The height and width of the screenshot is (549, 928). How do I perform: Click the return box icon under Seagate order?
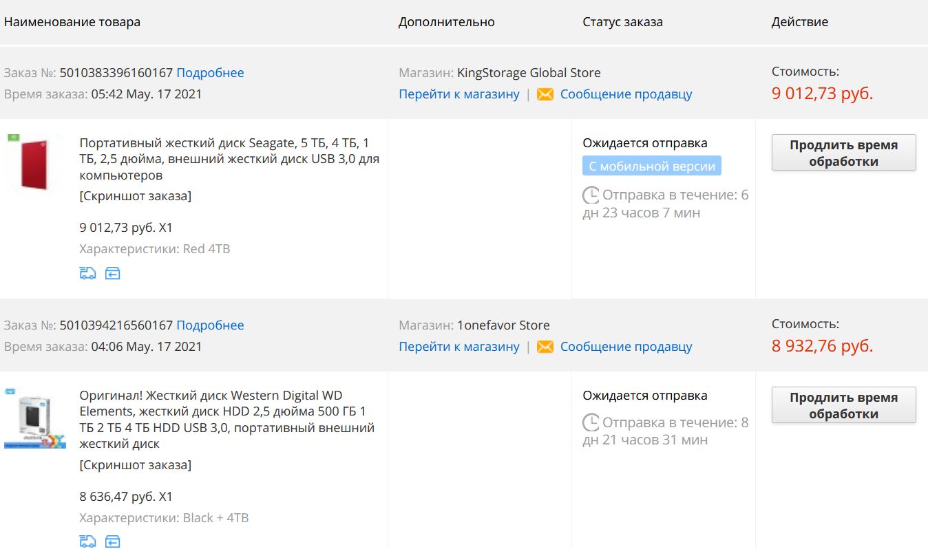tap(112, 273)
